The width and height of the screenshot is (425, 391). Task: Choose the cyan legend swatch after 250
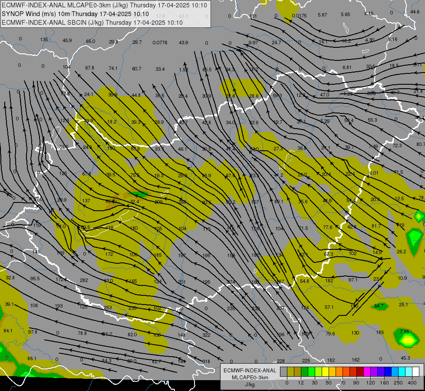(402, 372)
